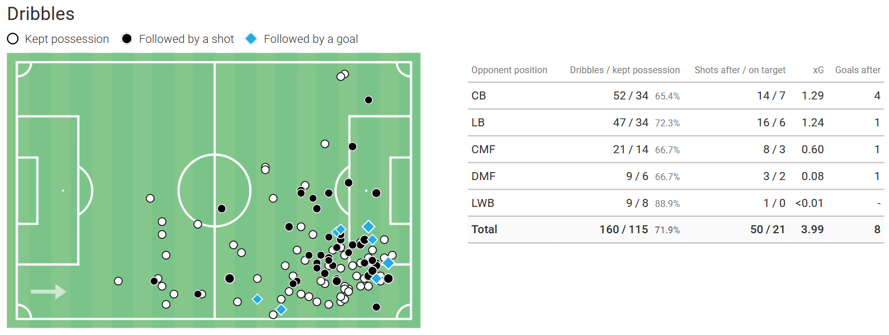This screenshot has height=335, width=889.
Task: Click the black shot marker inside the centre circle
Action: (x=221, y=209)
